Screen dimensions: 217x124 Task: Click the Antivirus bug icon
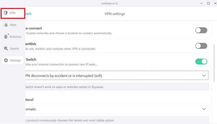pyautogui.click(x=6, y=37)
